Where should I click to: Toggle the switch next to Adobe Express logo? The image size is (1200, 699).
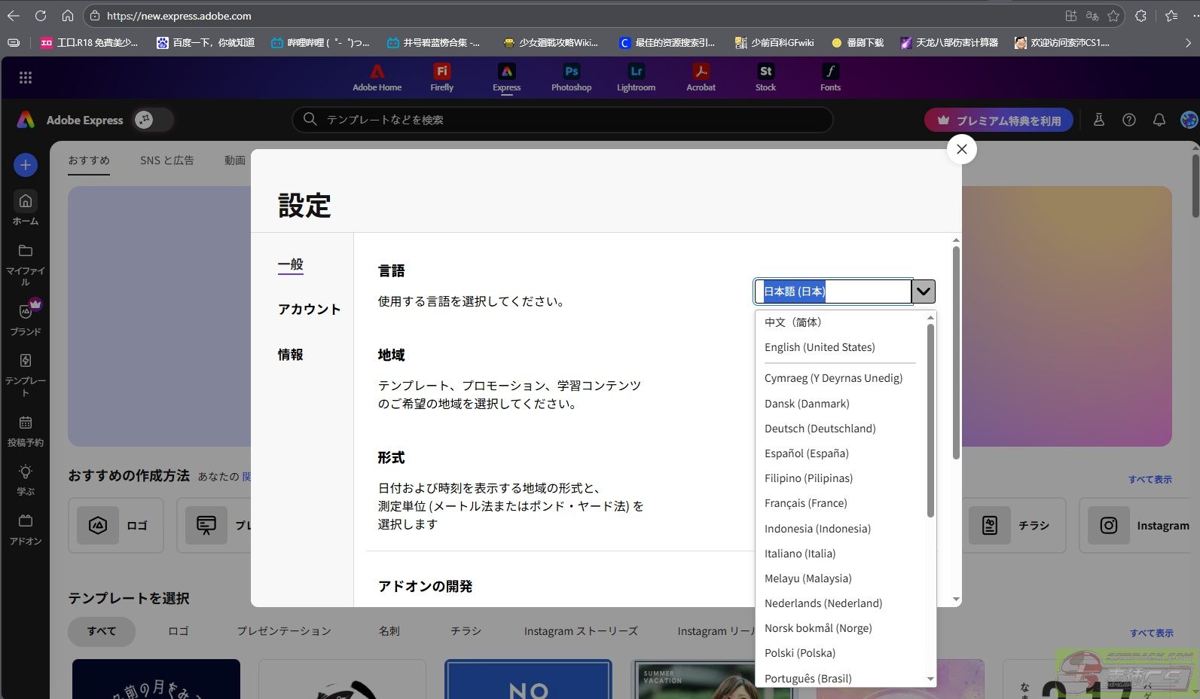(151, 120)
